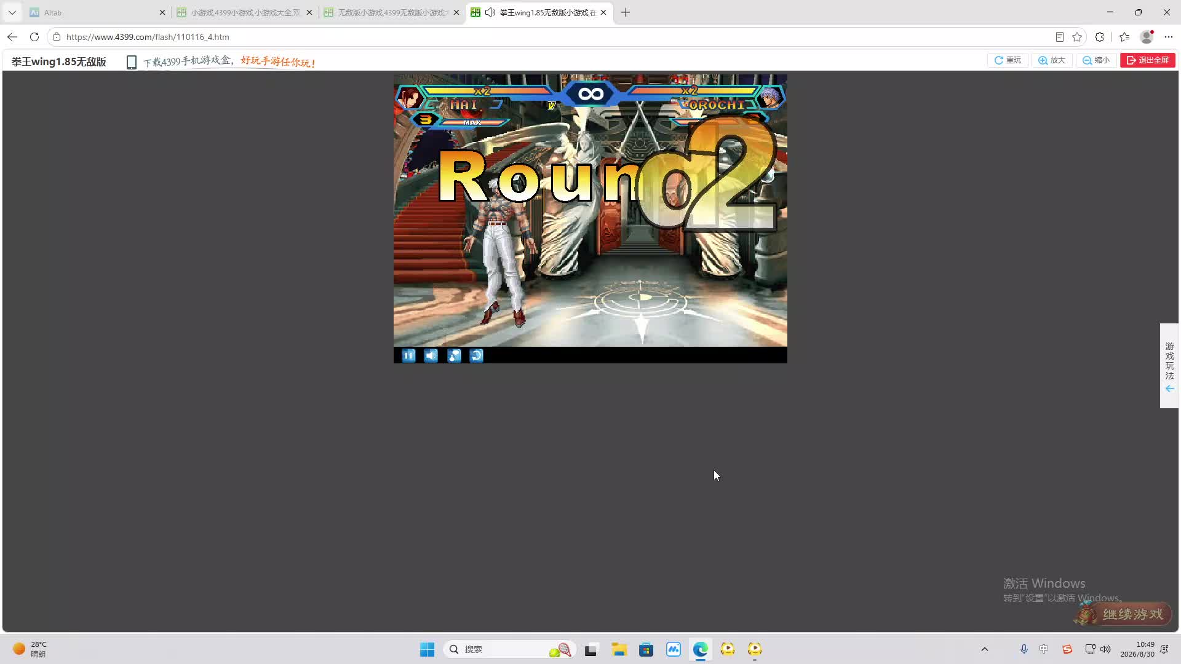Open the Windows Start menu
This screenshot has width=1181, height=664.
(x=427, y=649)
